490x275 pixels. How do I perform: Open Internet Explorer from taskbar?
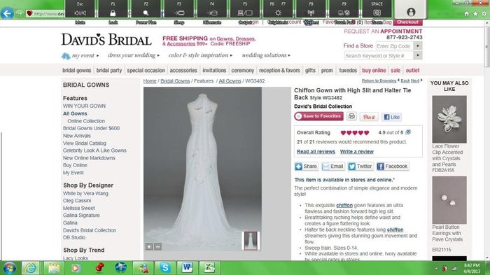tap(31, 268)
